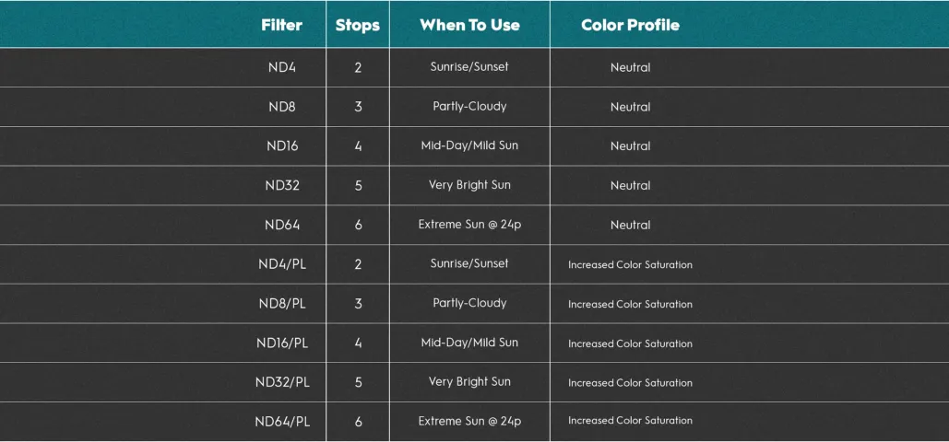
Task: Click the Filter column header
Action: 281,25
